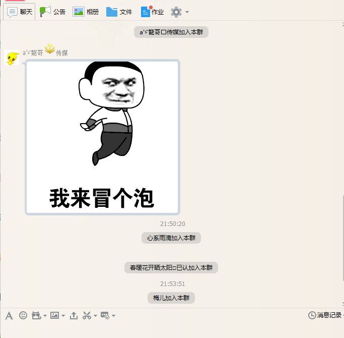Expand the dropdown next to settings gear

pyautogui.click(x=187, y=12)
